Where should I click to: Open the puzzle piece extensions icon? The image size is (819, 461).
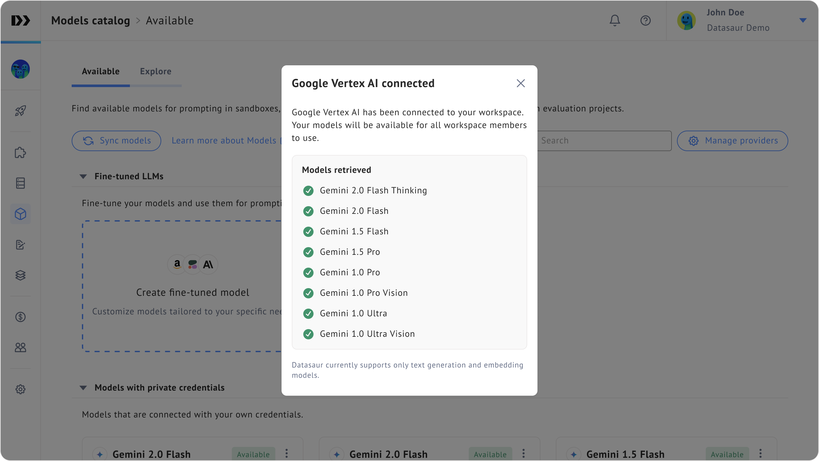[20, 153]
